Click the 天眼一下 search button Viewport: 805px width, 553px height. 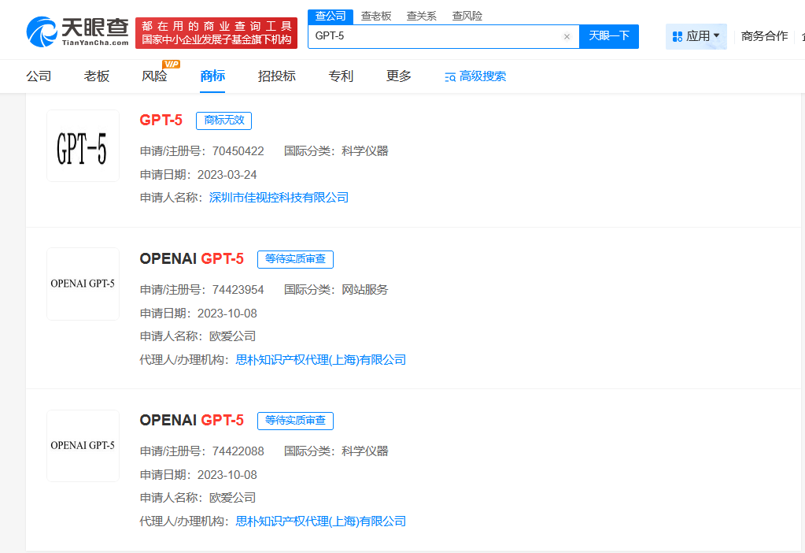609,36
